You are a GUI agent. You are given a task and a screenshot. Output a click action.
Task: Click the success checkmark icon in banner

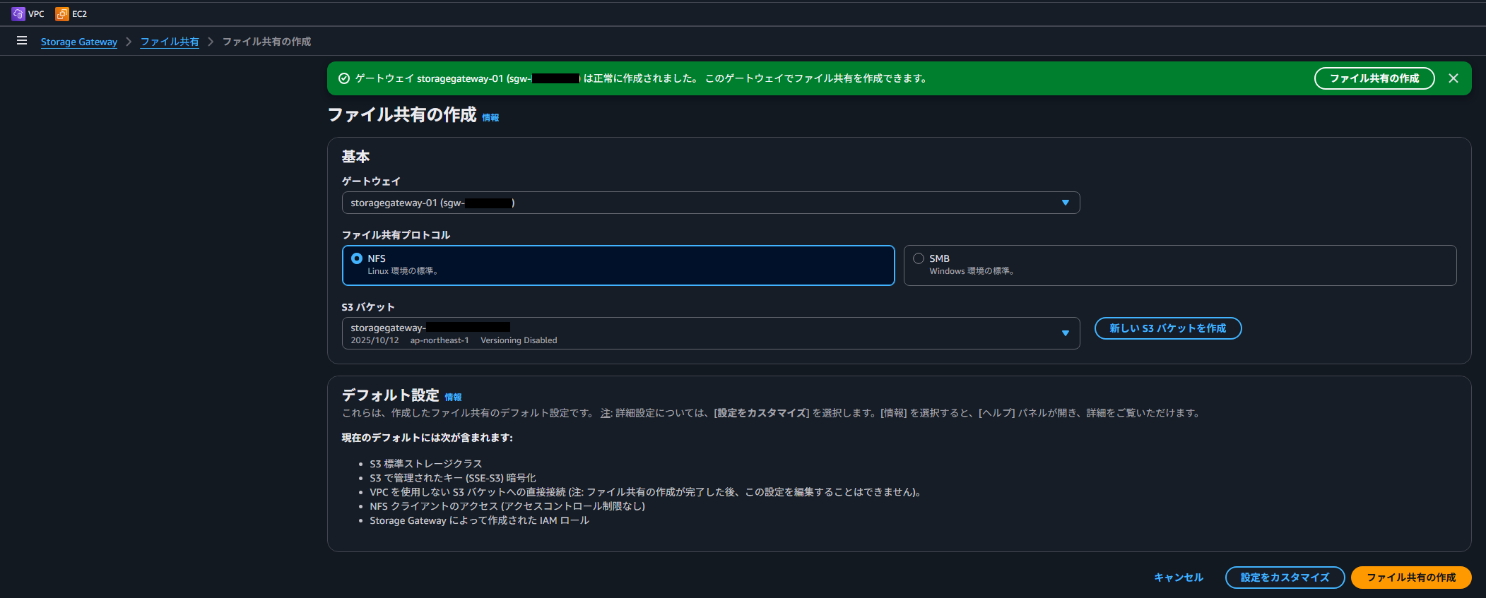tap(344, 78)
